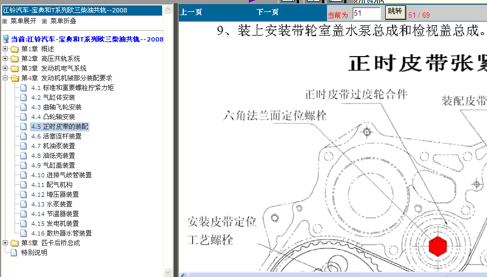Open 4.1 标准和重要螺栓拧紧力矩 page
The image size is (487, 277).
72,87
